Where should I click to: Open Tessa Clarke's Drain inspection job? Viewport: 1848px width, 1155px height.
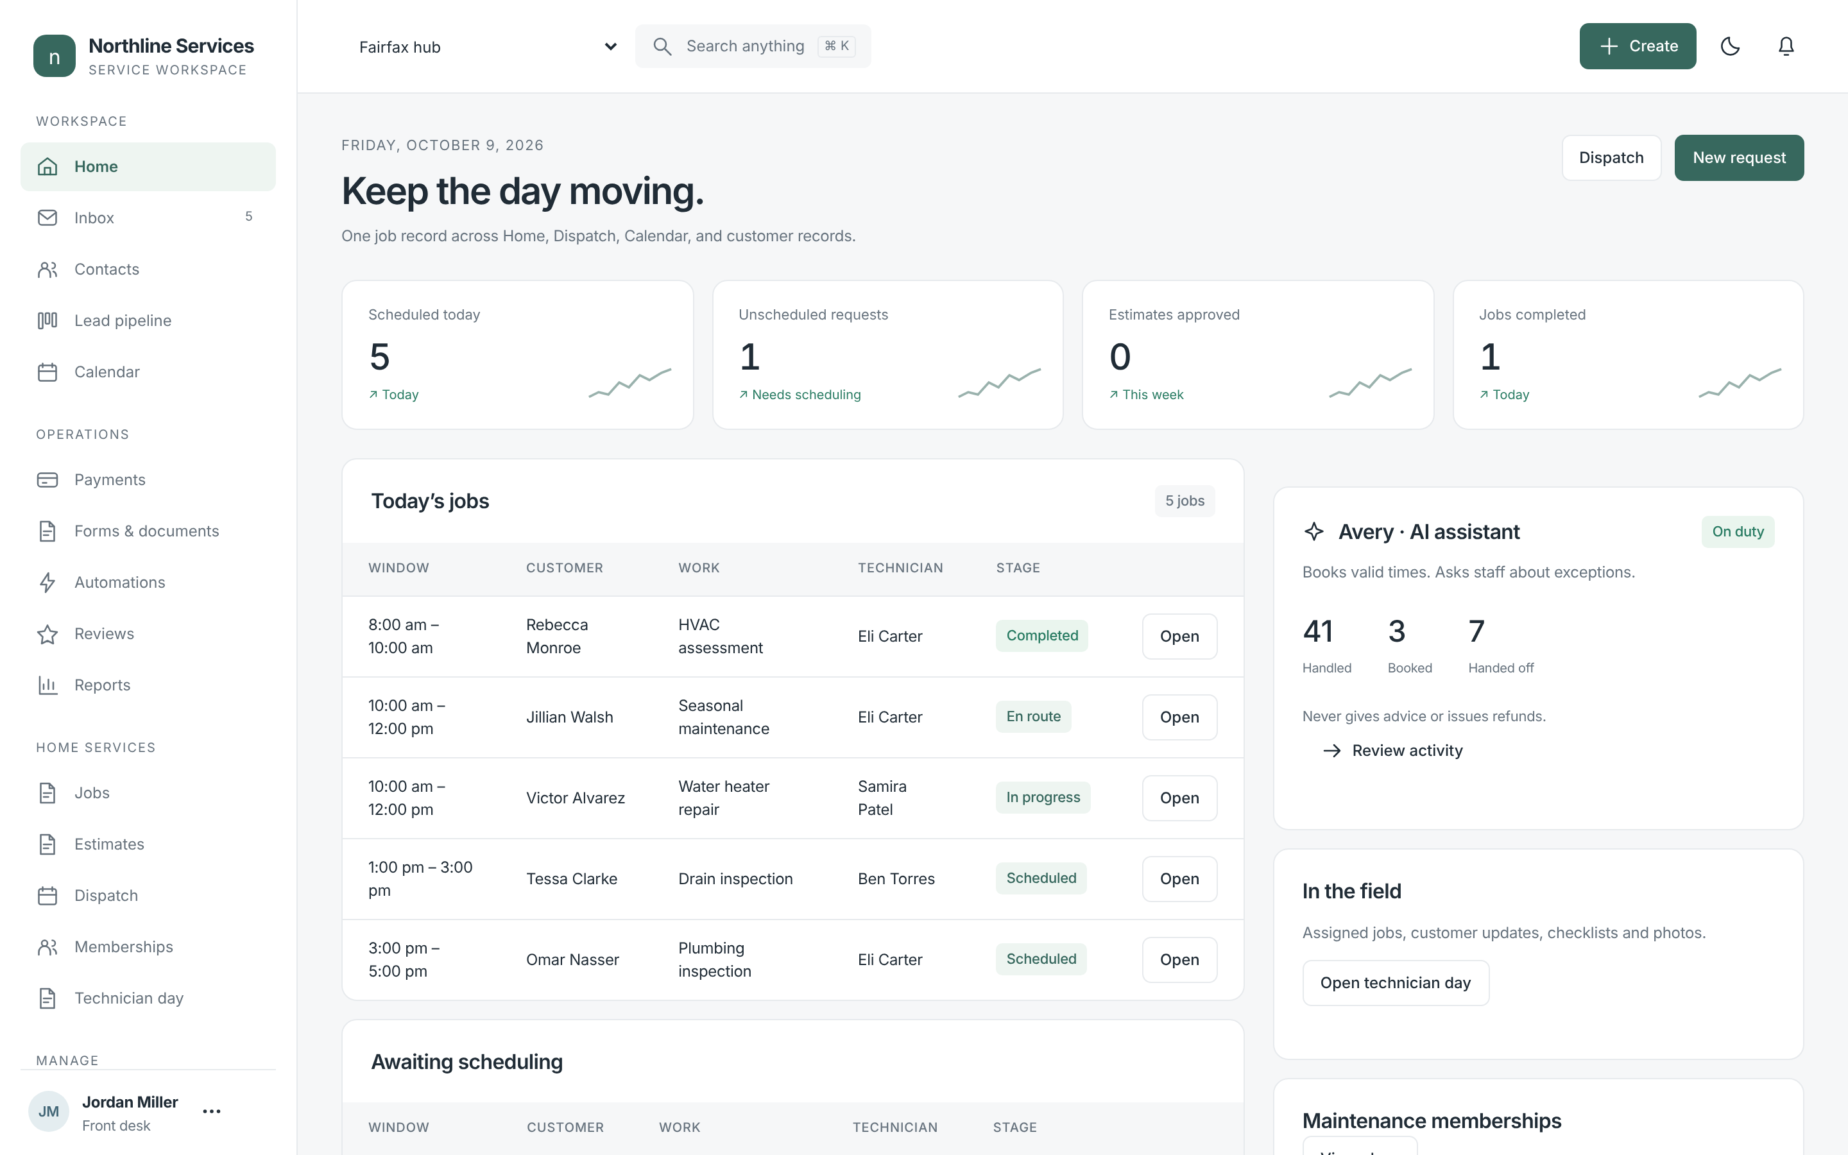[1179, 879]
